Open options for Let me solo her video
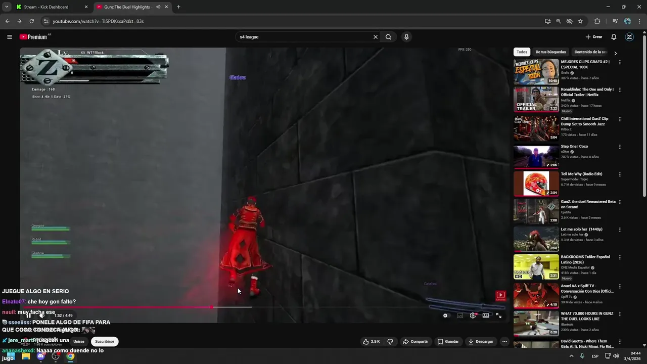Screen dimensions: 647x364 [x=620, y=230]
